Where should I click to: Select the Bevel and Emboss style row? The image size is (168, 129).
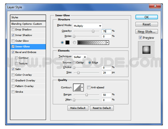(28, 52)
